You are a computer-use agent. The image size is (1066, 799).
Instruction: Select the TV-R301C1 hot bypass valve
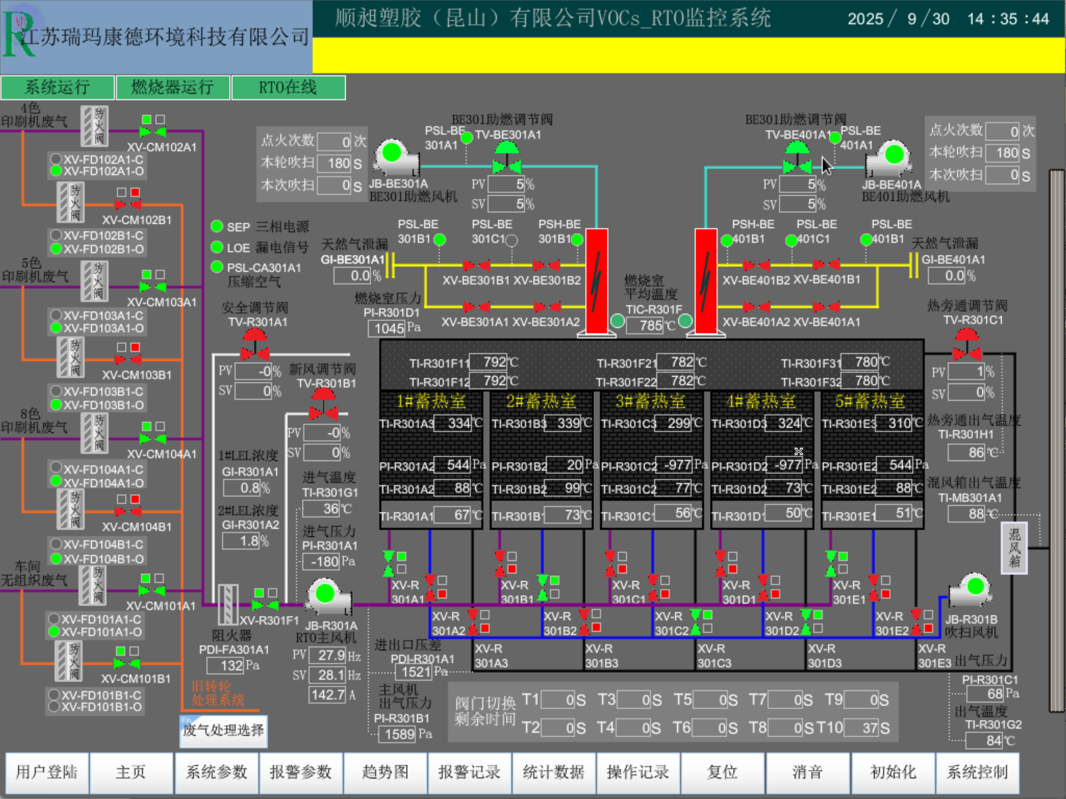click(x=966, y=344)
